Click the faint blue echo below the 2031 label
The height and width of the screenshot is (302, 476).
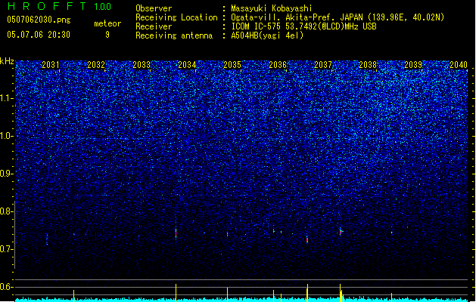(47, 239)
